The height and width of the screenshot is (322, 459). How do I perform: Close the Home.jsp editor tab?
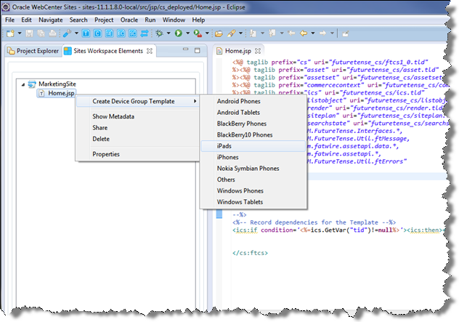(258, 51)
